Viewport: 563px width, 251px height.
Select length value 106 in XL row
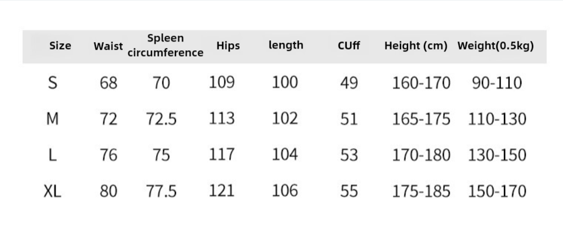tap(285, 191)
